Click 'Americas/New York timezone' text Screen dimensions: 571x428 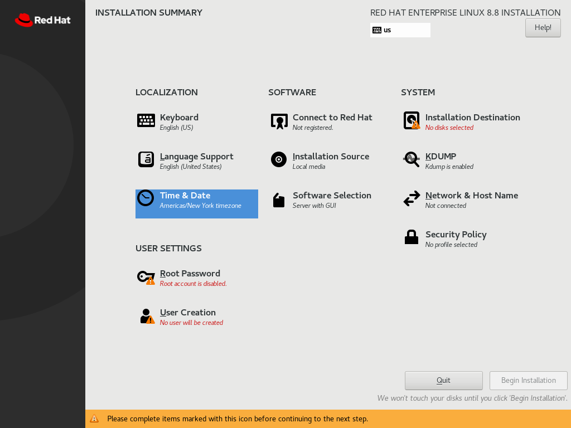(201, 206)
